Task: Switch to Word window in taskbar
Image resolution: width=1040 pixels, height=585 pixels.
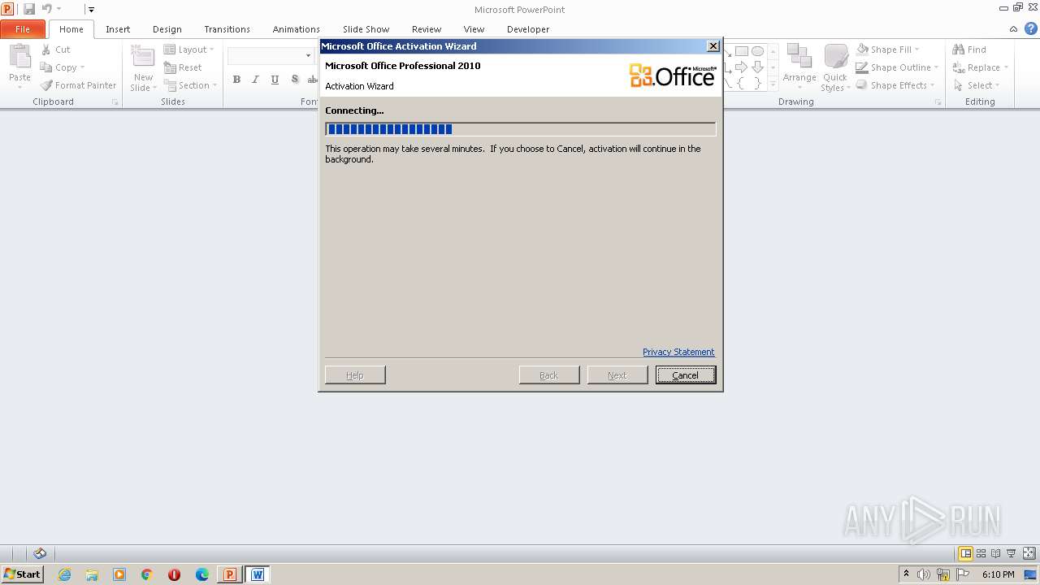Action: click(x=258, y=574)
